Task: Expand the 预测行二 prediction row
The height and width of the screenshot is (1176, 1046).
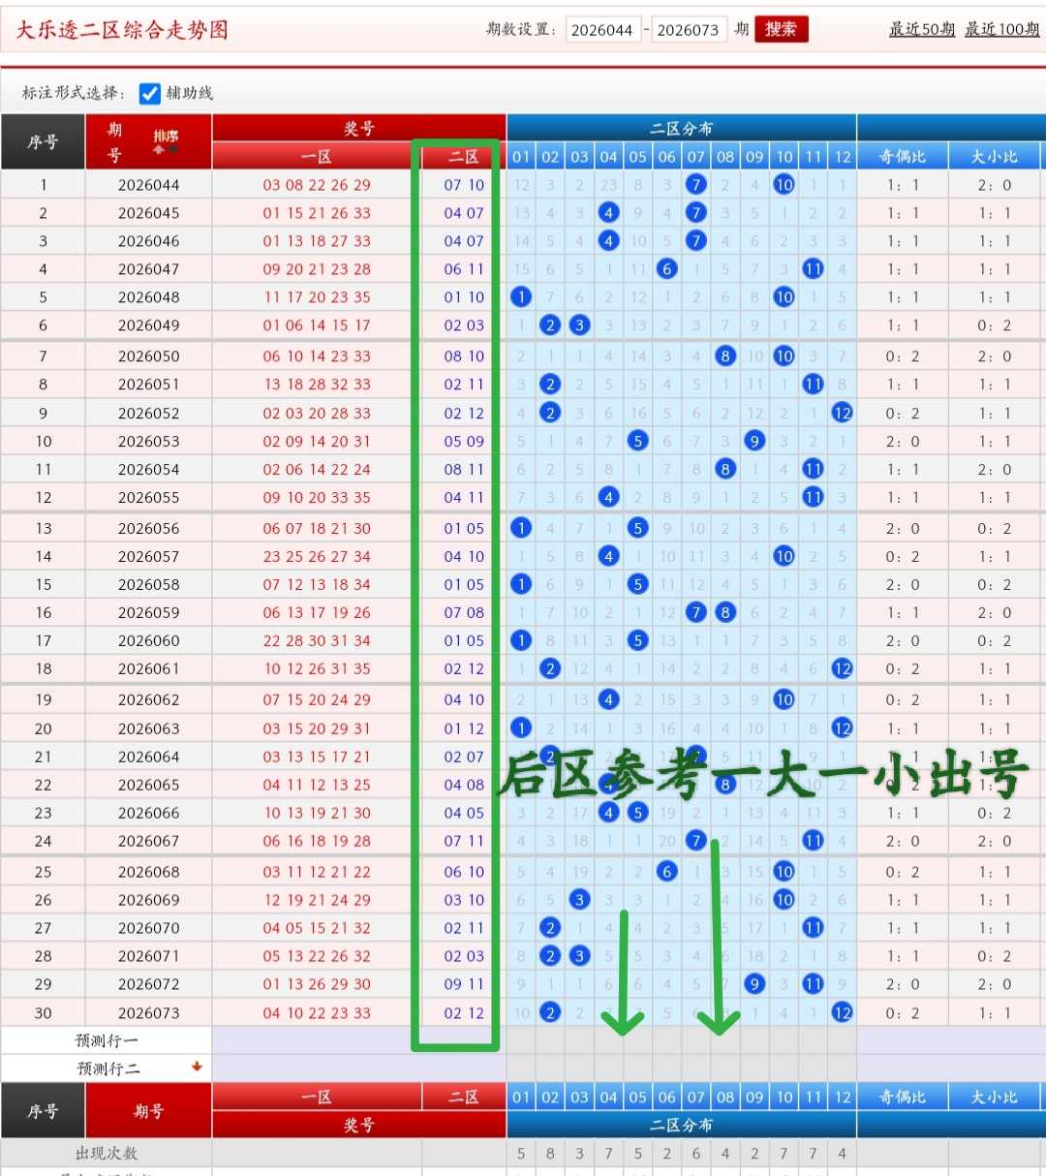Action: 108,1068
